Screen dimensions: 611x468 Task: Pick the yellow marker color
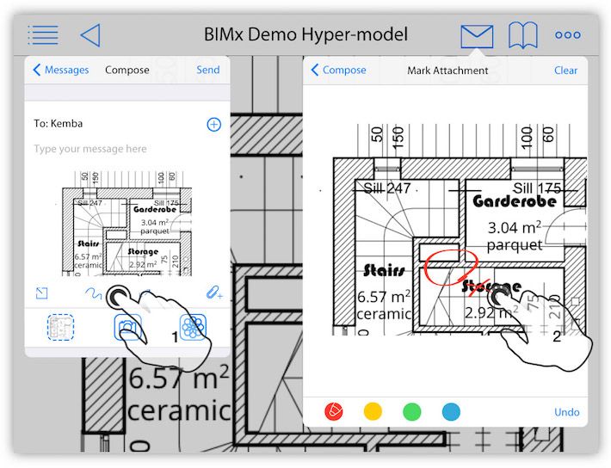(373, 412)
